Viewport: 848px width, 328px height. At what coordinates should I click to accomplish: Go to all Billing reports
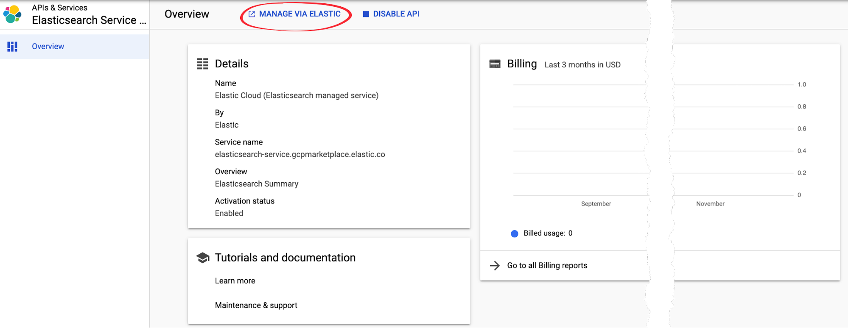[x=547, y=266]
